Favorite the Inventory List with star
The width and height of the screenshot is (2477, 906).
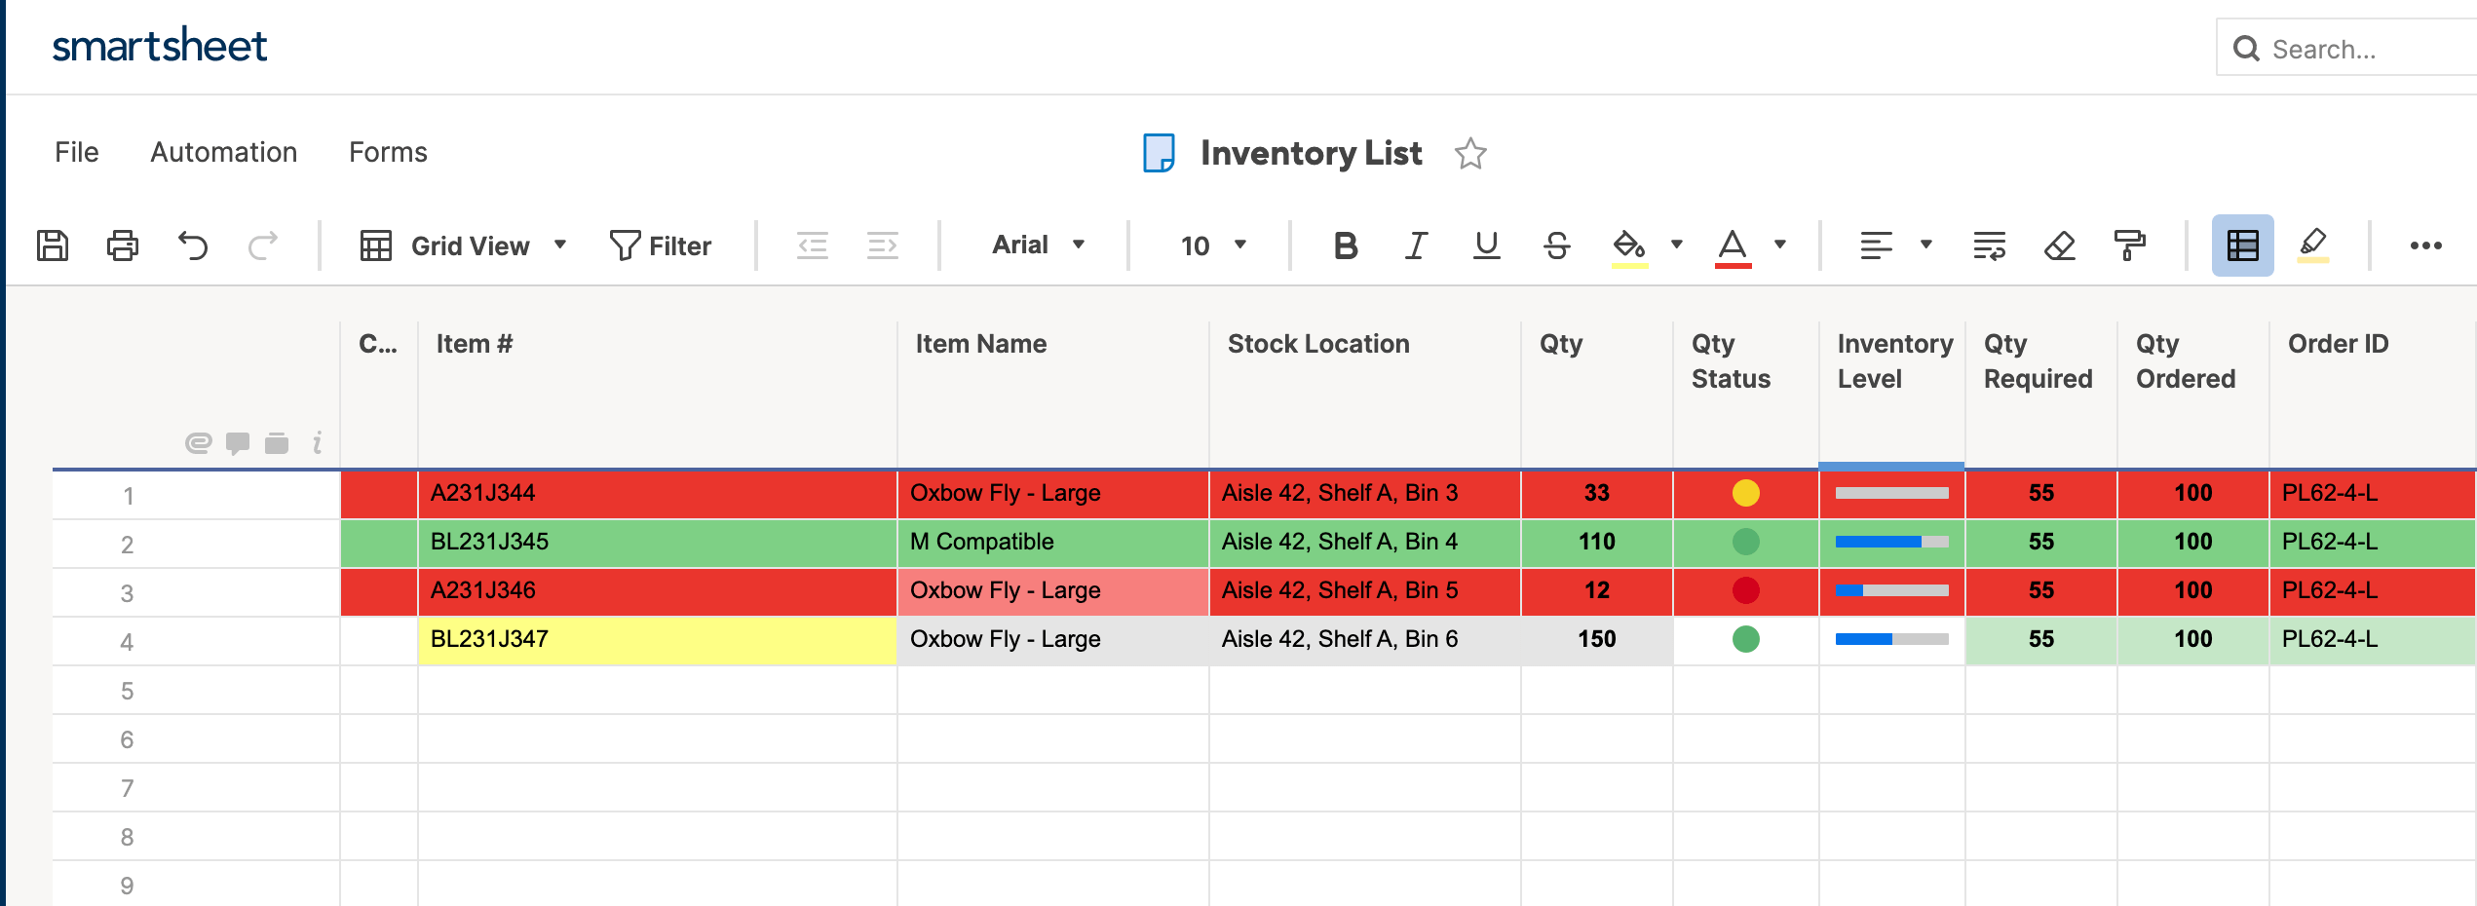click(1470, 154)
